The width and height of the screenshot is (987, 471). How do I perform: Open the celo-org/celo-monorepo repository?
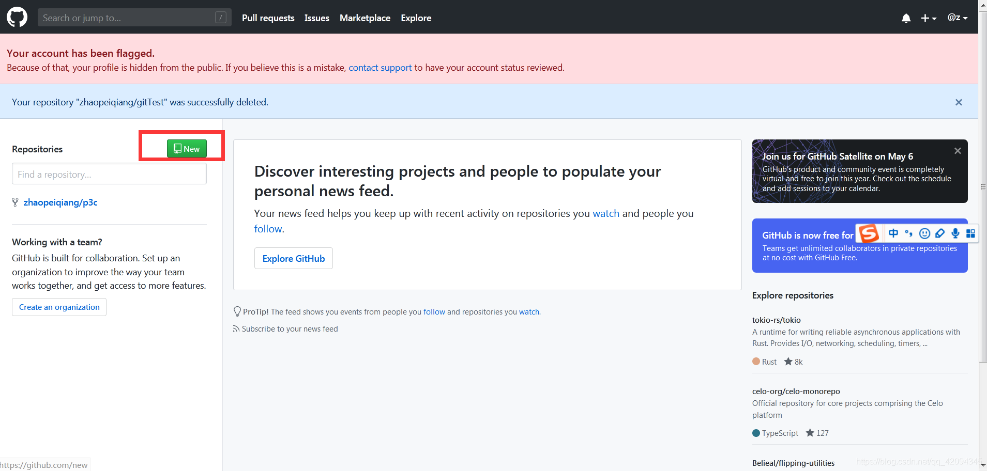coord(796,391)
